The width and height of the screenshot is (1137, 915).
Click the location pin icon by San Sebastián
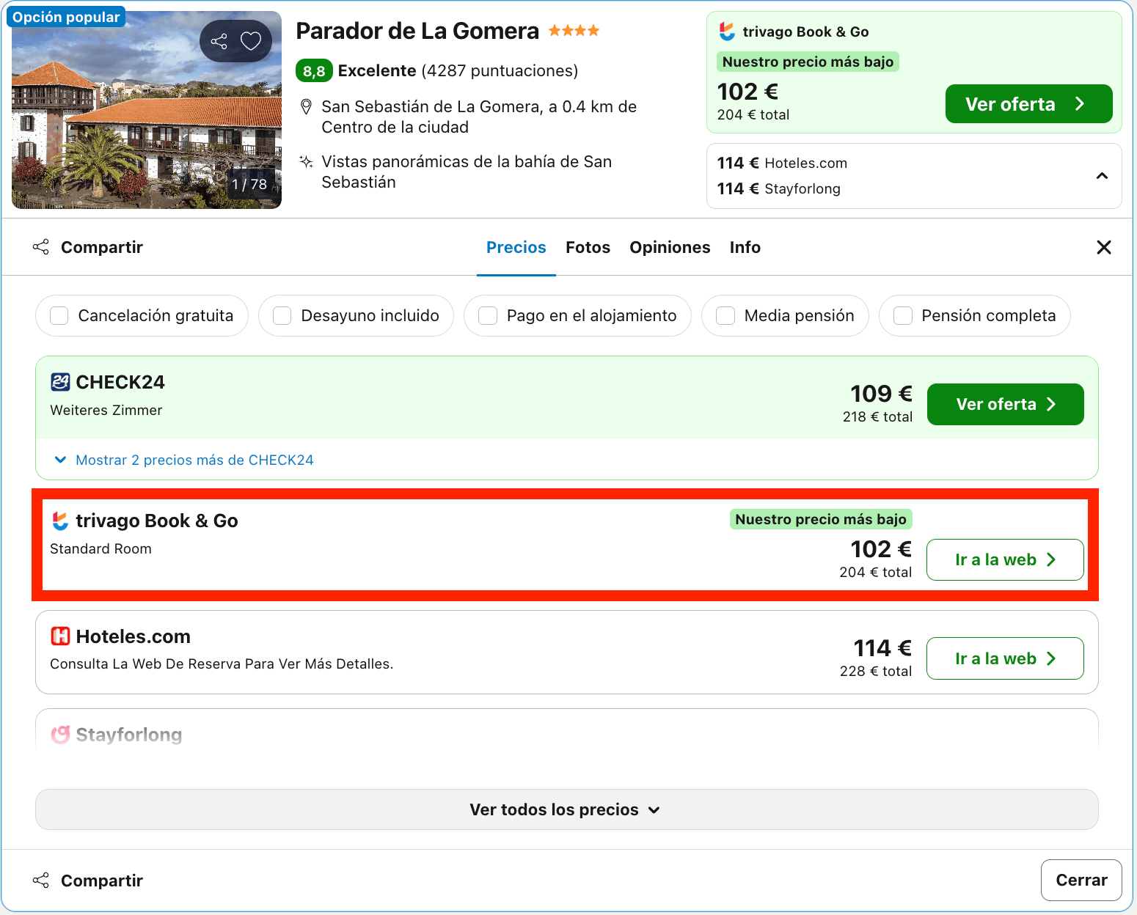click(307, 107)
